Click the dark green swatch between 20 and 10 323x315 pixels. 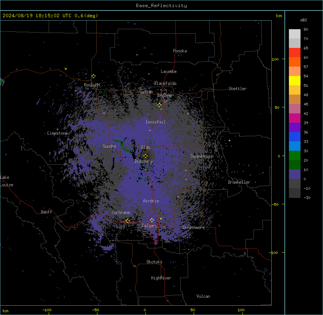295,165
